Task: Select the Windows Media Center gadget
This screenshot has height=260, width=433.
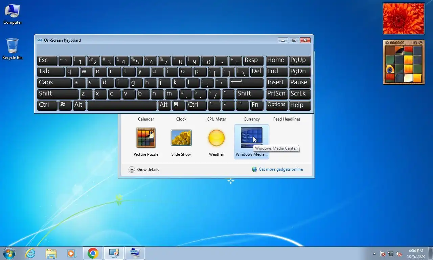Action: tap(251, 142)
